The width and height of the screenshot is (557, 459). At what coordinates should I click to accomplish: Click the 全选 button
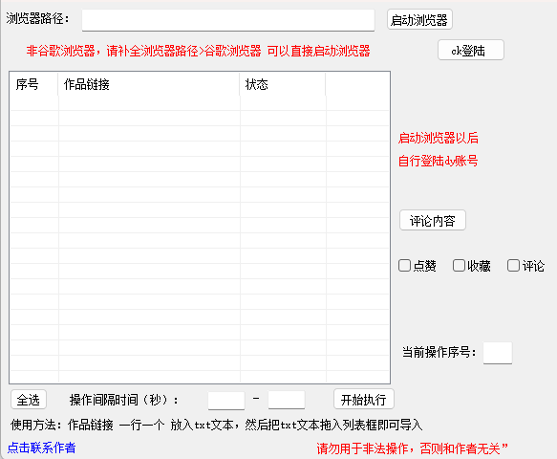point(29,400)
